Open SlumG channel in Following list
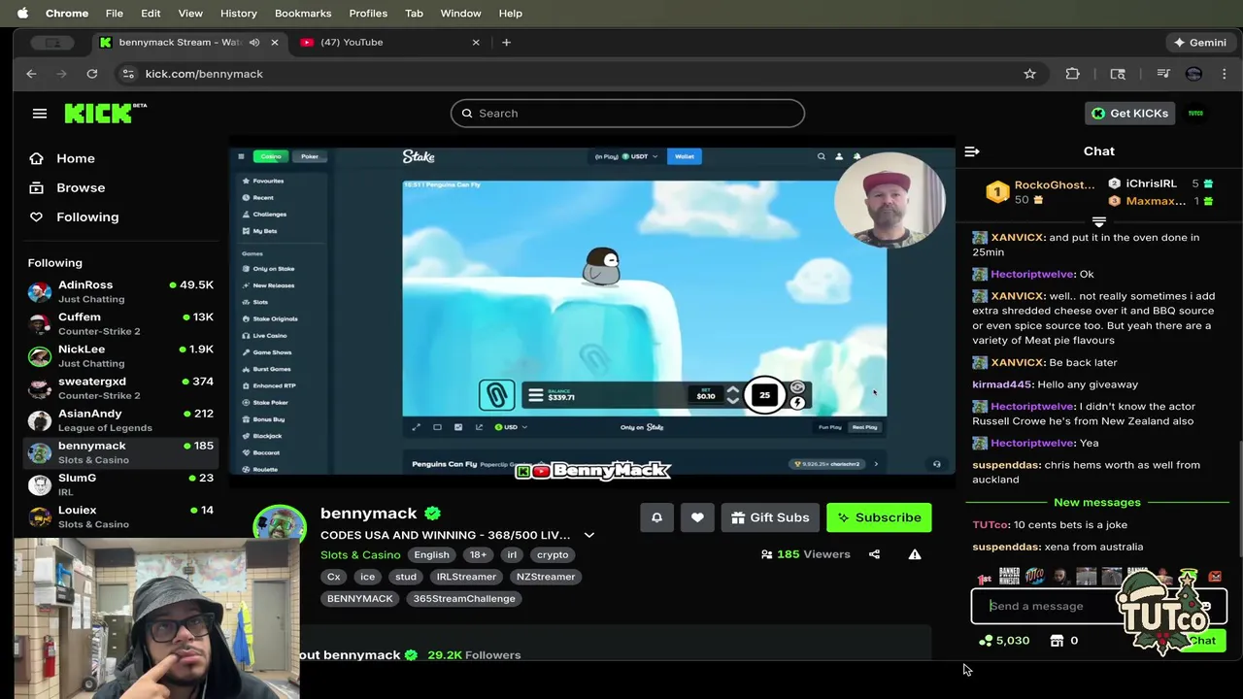 pos(120,483)
